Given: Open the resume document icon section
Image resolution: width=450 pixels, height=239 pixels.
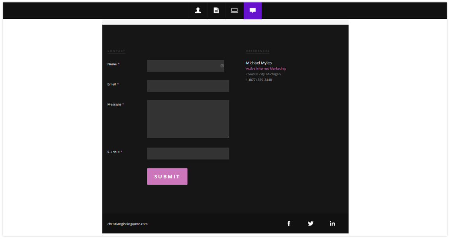Looking at the screenshot, I should (x=216, y=11).
